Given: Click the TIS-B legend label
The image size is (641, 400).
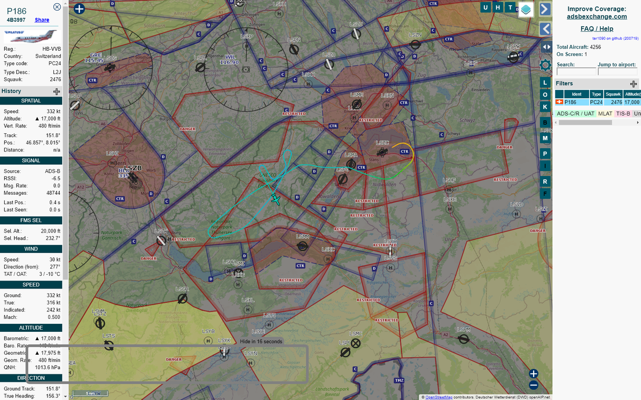Looking at the screenshot, I should pos(623,114).
